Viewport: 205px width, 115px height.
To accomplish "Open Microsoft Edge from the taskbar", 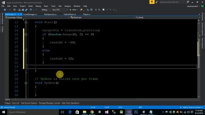I will pos(70,112).
